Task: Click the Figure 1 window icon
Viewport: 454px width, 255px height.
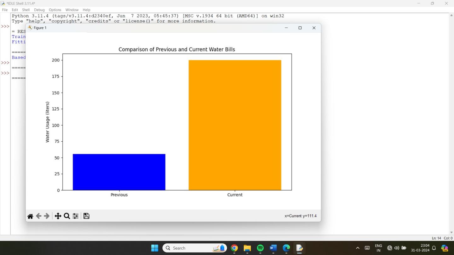Action: (x=30, y=28)
